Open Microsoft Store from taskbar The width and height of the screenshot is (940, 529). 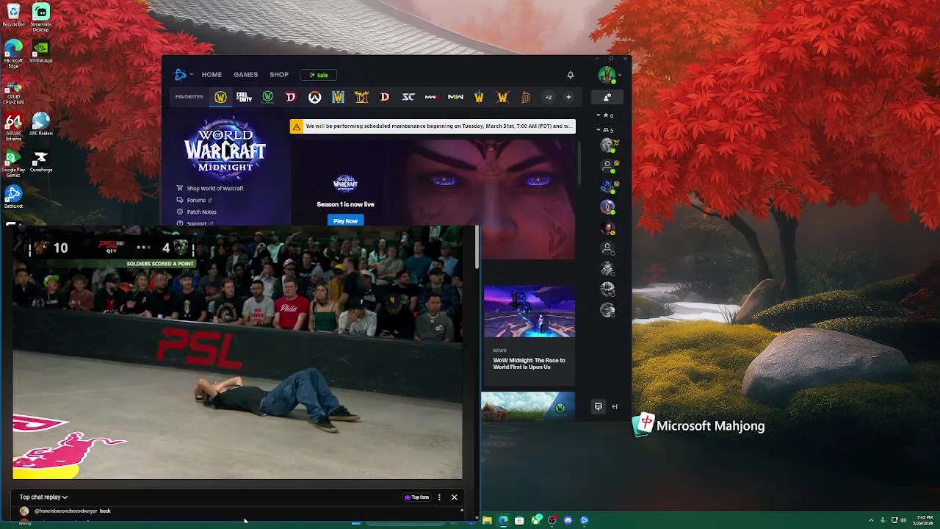(x=519, y=520)
